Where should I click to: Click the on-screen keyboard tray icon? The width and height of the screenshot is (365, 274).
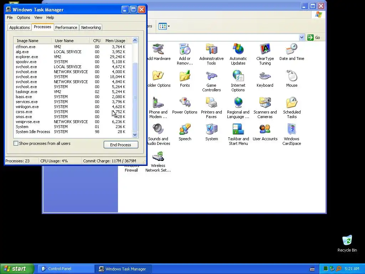point(312,269)
